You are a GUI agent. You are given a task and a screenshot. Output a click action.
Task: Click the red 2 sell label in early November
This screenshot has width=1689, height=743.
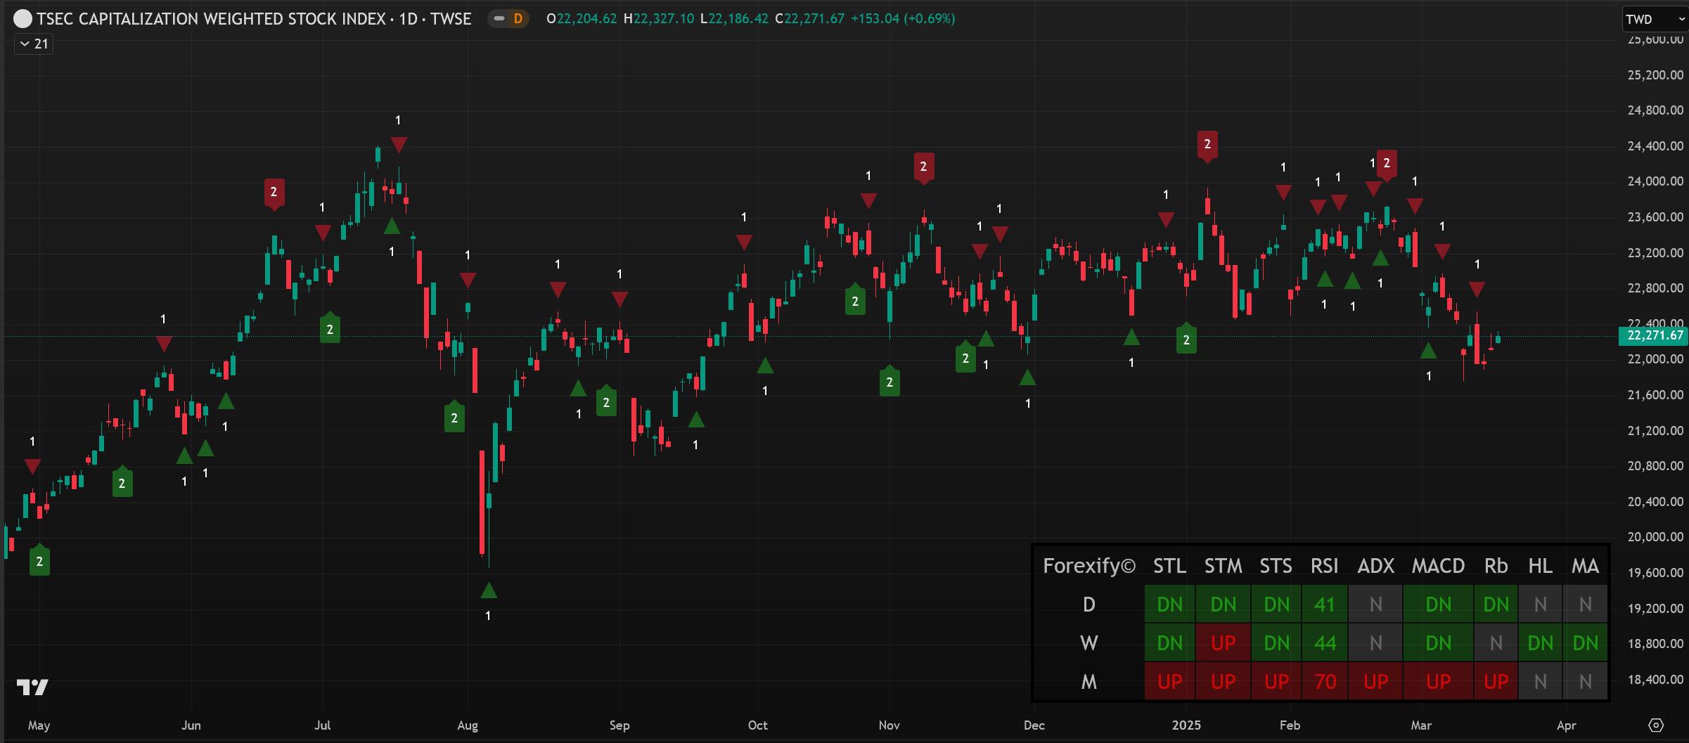pyautogui.click(x=923, y=168)
